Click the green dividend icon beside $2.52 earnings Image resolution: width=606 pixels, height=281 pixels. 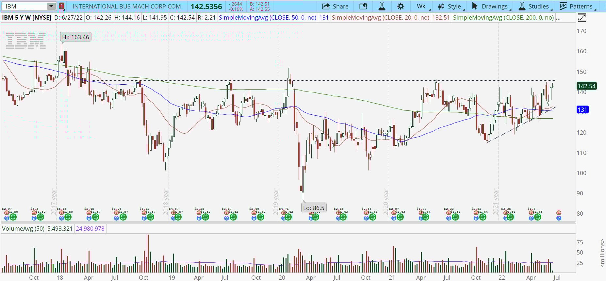[x=483, y=217]
